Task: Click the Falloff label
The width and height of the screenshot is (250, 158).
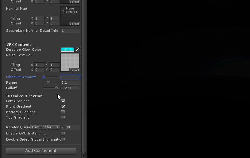Action: click(11, 88)
